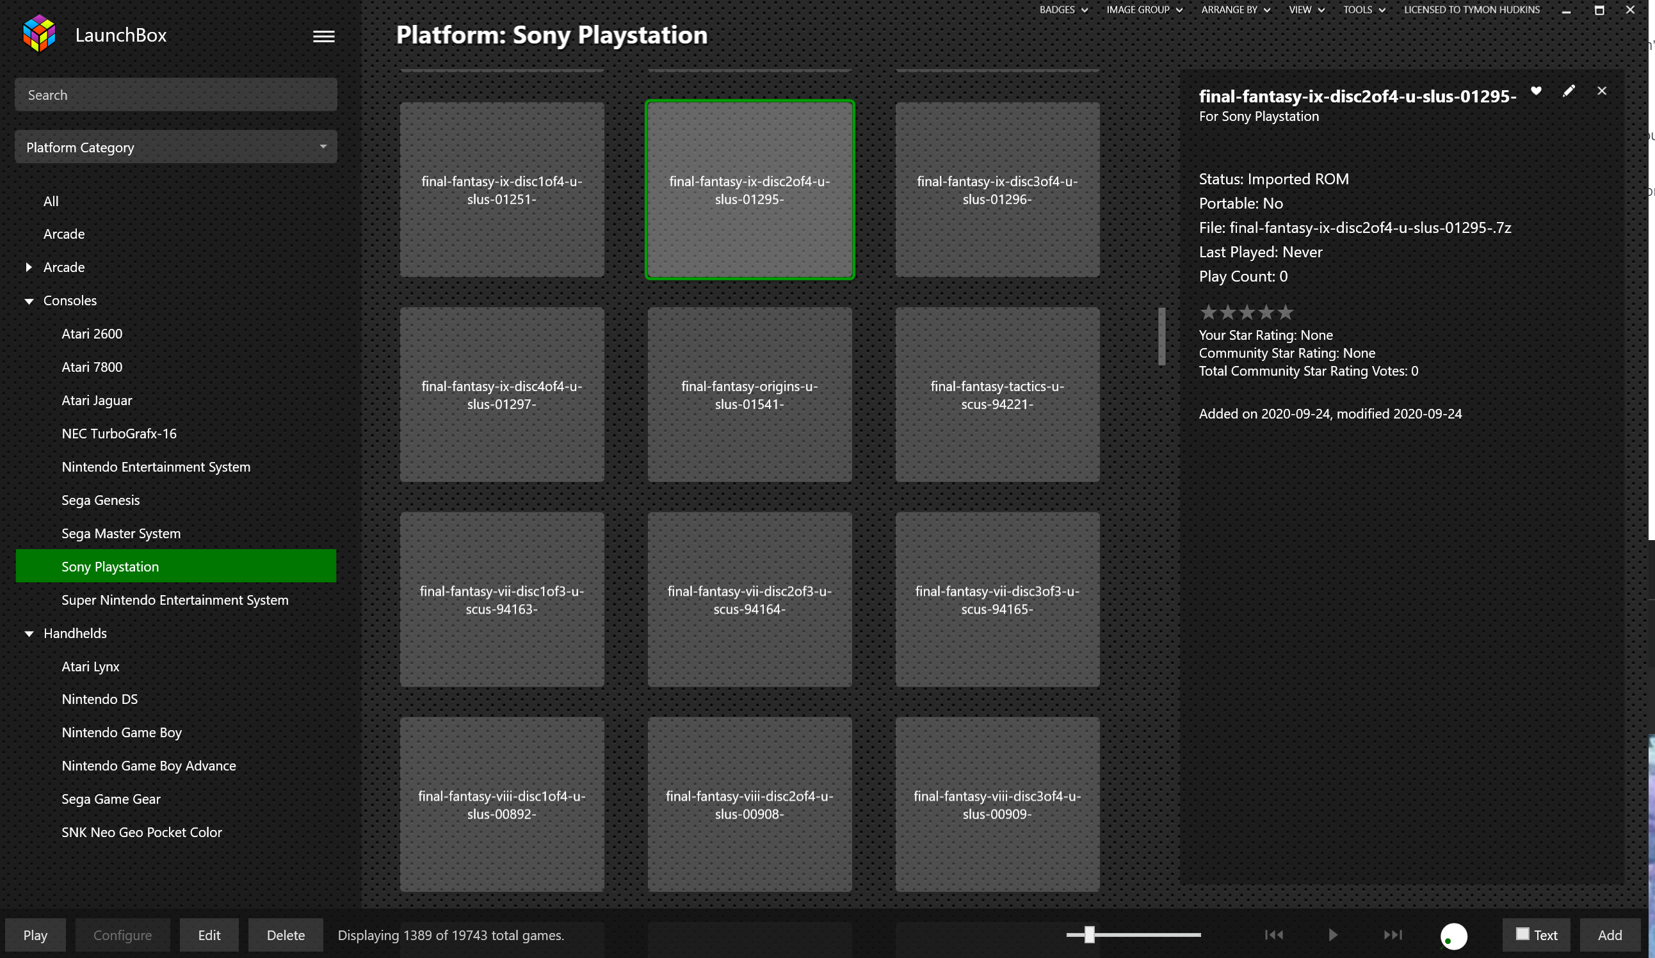Select the Sony Playstation platform
Viewport: 1655px width, 958px height.
[x=175, y=566]
